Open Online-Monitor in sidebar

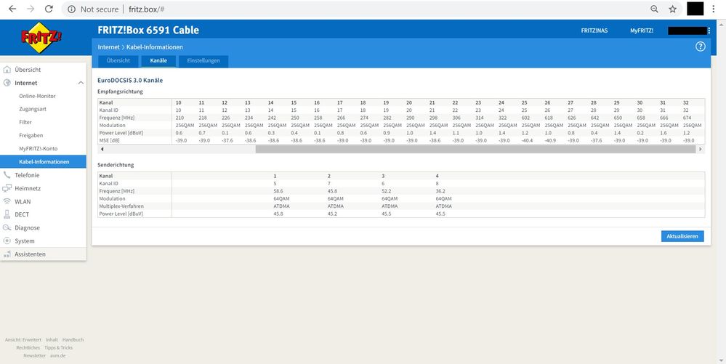[37, 96]
